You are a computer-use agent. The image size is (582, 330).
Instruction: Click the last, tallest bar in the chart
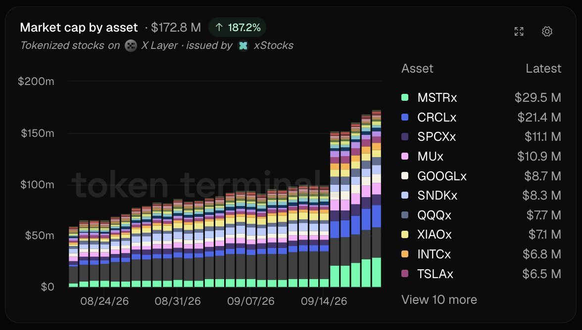pos(376,199)
